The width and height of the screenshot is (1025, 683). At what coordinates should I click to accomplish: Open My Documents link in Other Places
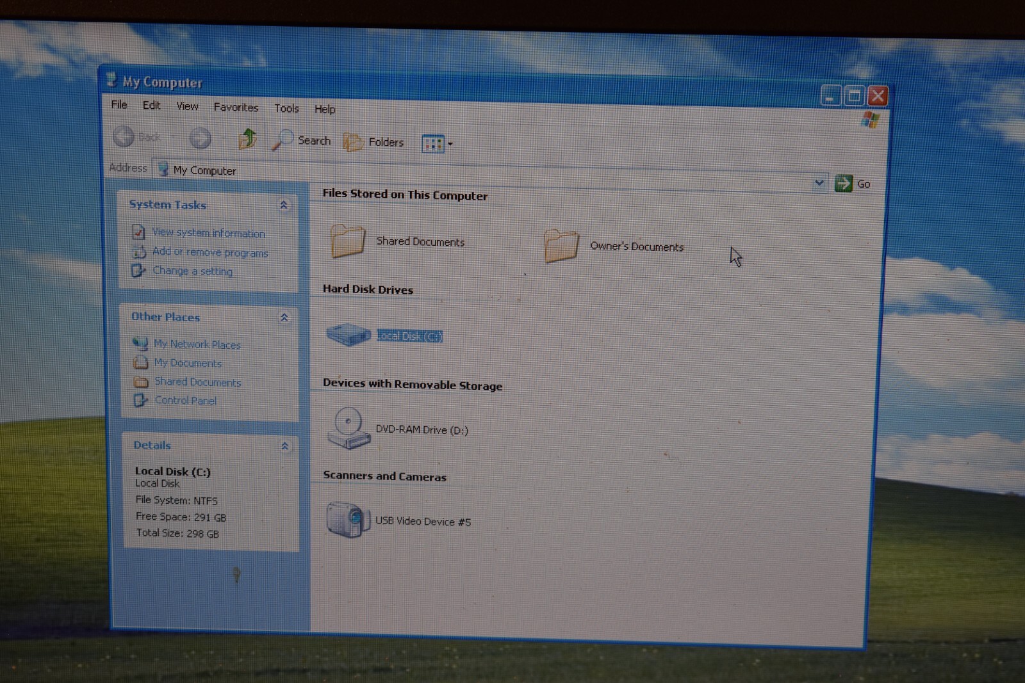tap(187, 362)
